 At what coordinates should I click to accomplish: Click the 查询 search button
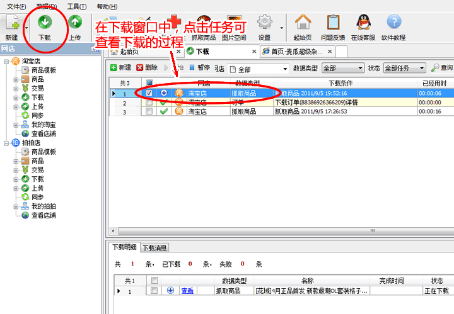442,67
